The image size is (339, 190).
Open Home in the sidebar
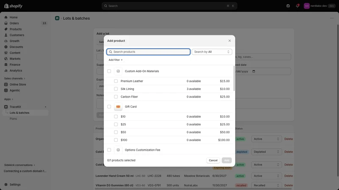point(14,17)
